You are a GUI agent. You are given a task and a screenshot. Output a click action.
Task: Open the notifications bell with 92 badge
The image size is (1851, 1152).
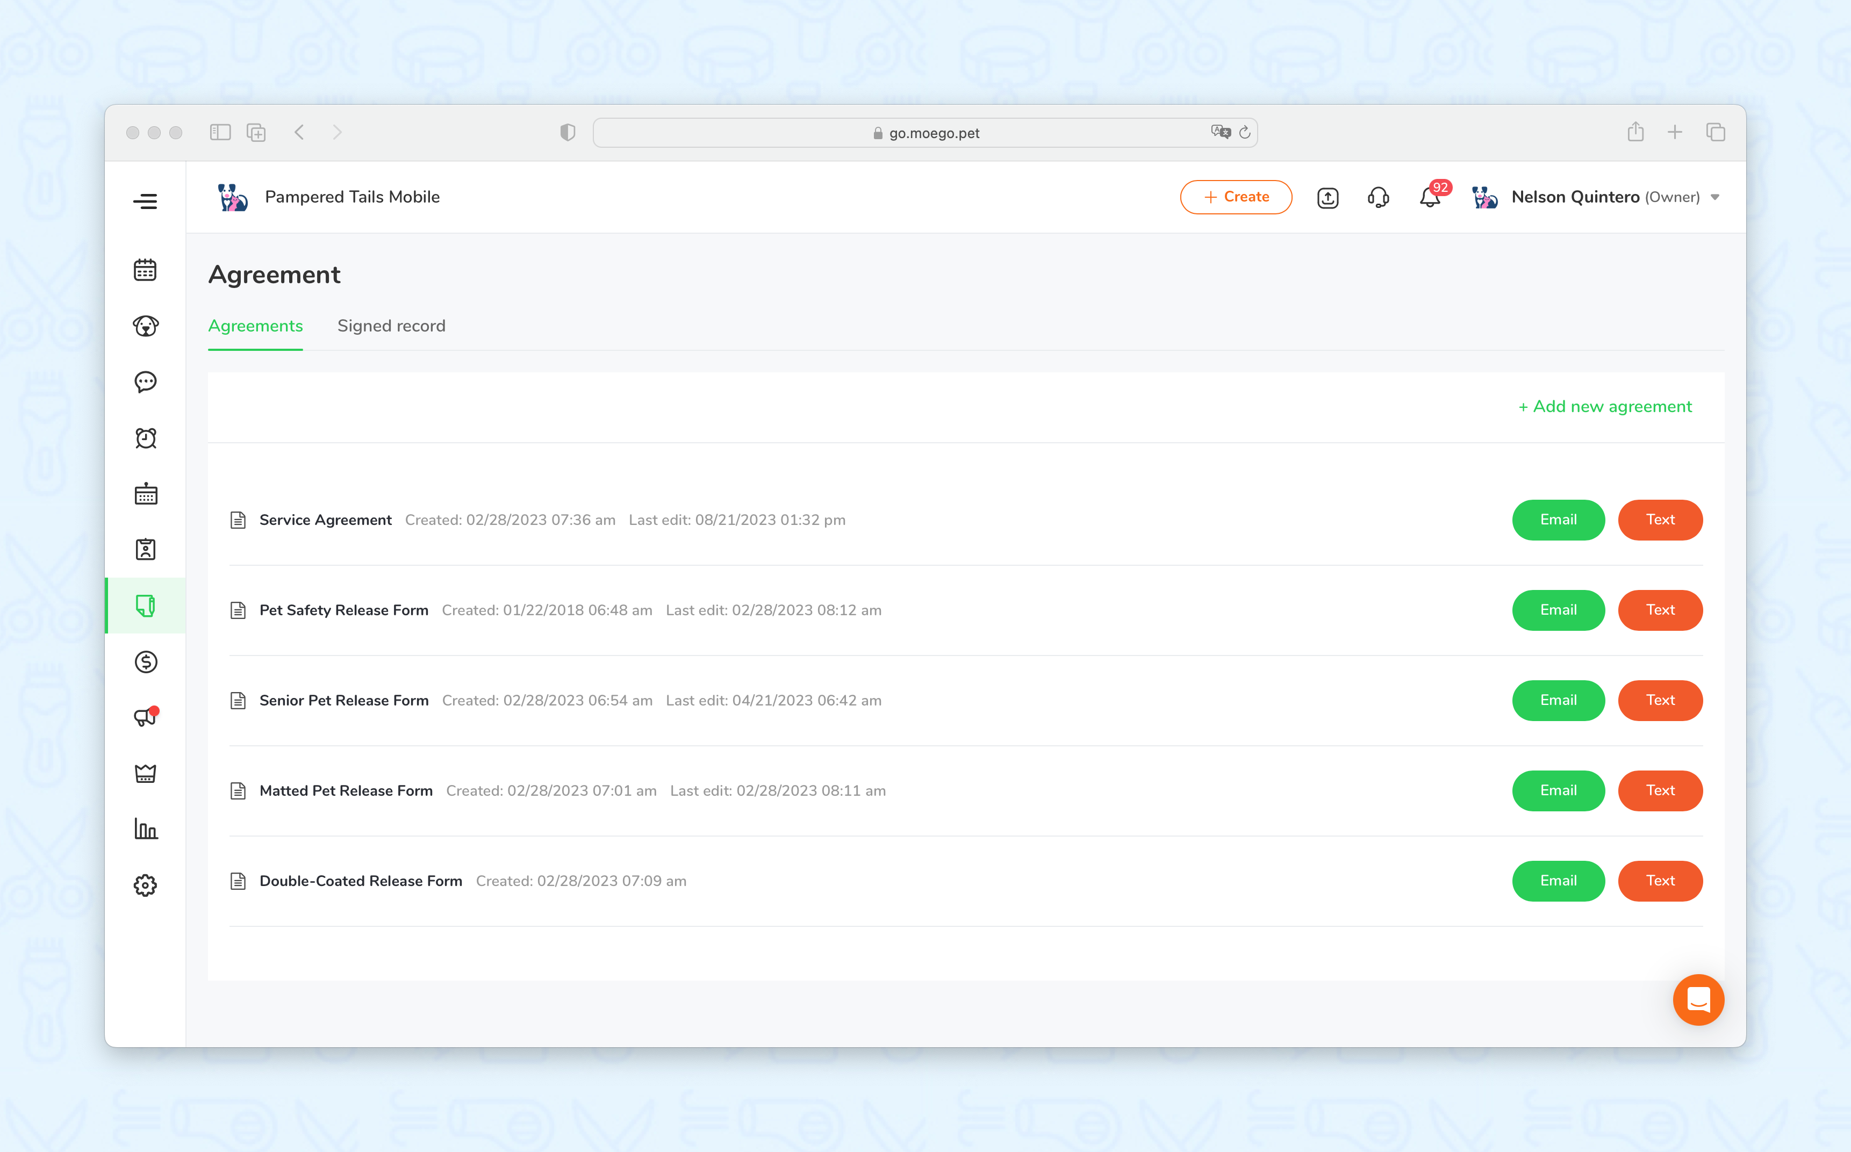tap(1430, 197)
